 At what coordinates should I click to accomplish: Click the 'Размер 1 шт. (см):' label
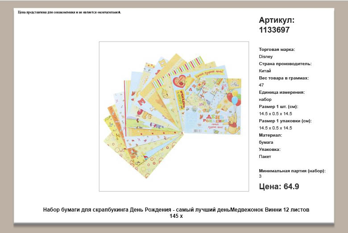click(x=278, y=106)
